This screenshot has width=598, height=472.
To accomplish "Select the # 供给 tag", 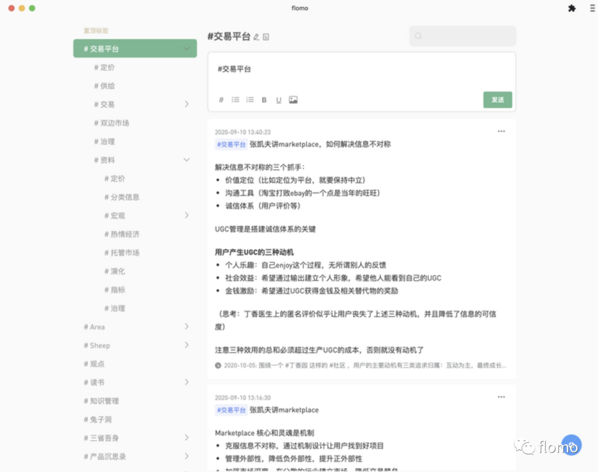I will (x=104, y=86).
